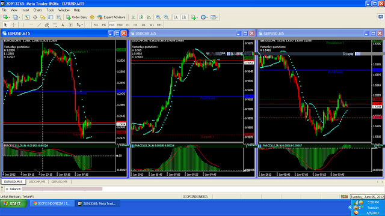The width and height of the screenshot is (385, 216).
Task: Zoom in on the chart
Action: (x=158, y=17)
